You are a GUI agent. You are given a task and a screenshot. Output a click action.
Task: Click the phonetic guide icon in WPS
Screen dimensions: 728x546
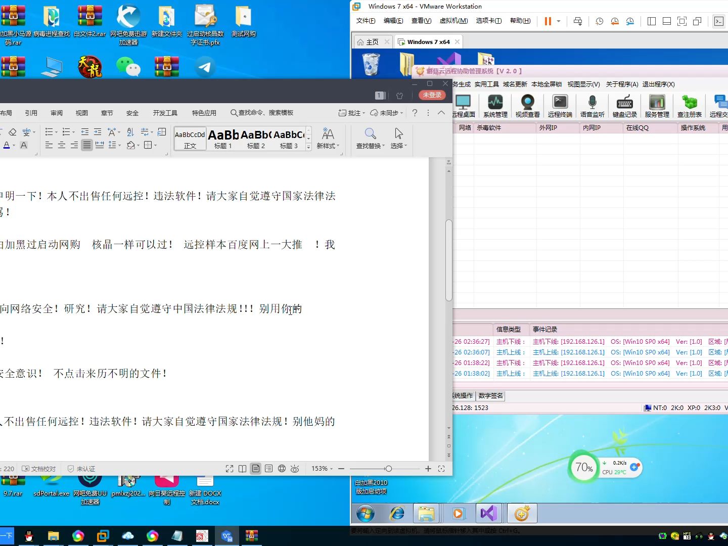coord(26,132)
